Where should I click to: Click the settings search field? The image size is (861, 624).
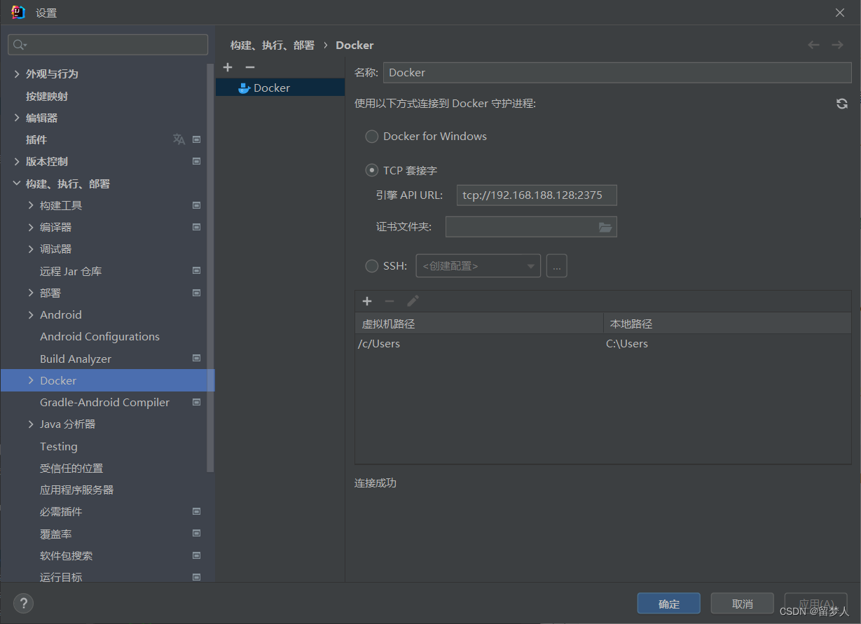(x=108, y=45)
